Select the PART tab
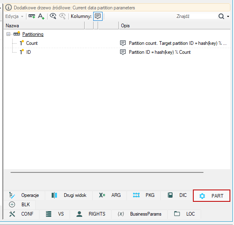The width and height of the screenshot is (234, 225). point(212,196)
